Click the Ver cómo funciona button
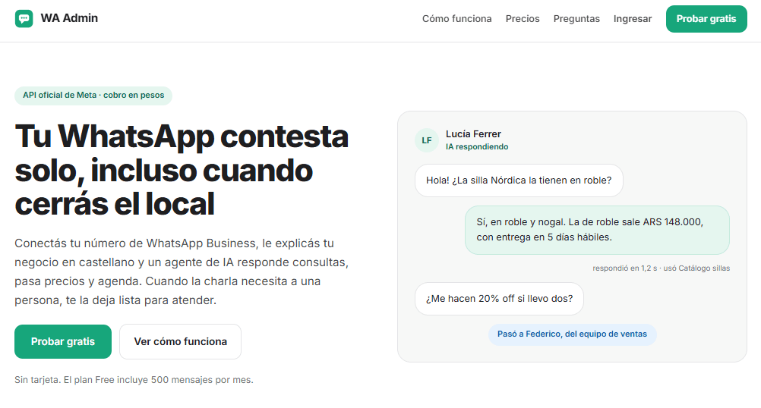This screenshot has height=408, width=761. coord(180,341)
